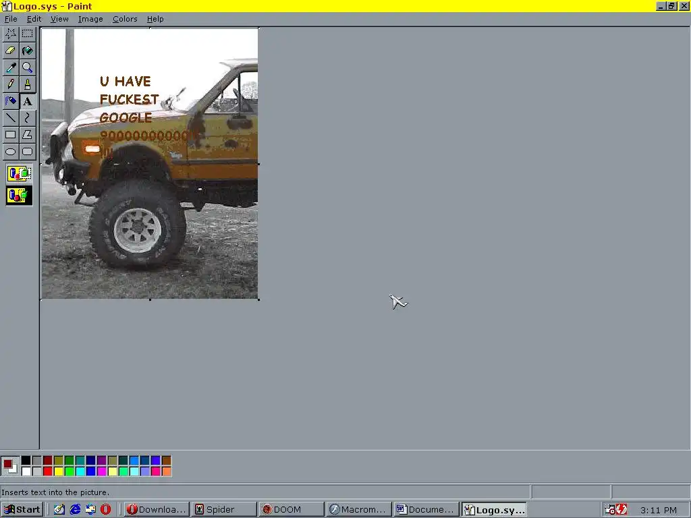This screenshot has width=691, height=518.
Task: Pick the dark gray color swatch
Action: click(x=36, y=461)
